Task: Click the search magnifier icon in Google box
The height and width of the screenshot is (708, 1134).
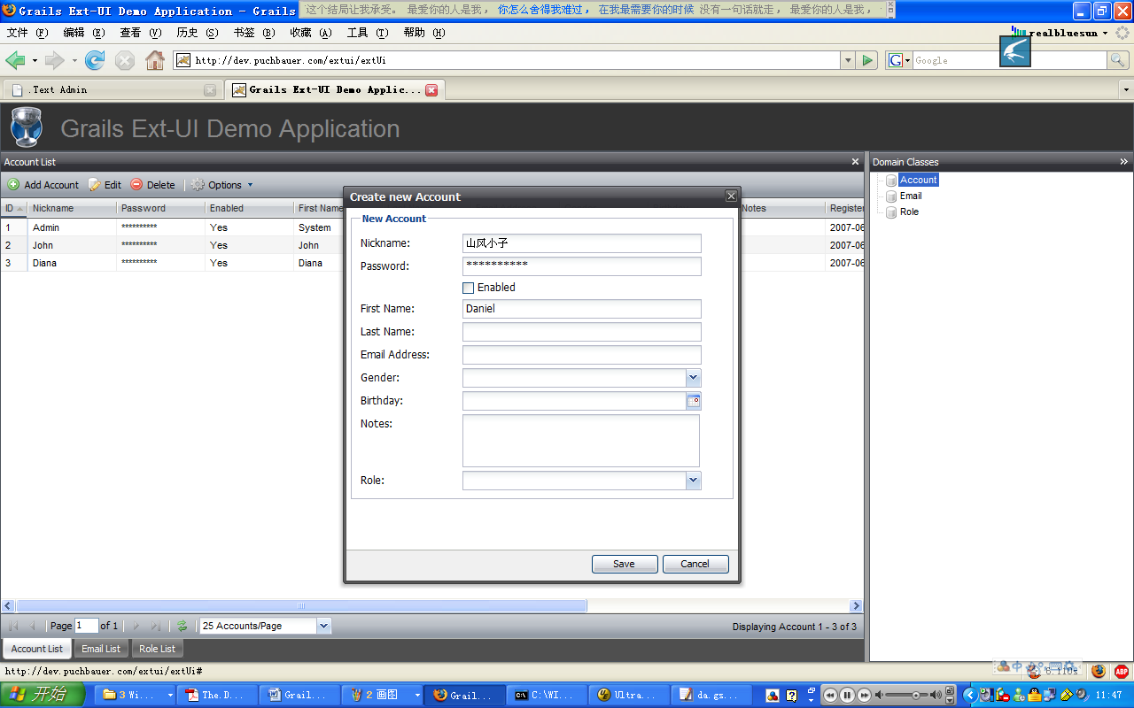Action: tap(1119, 60)
